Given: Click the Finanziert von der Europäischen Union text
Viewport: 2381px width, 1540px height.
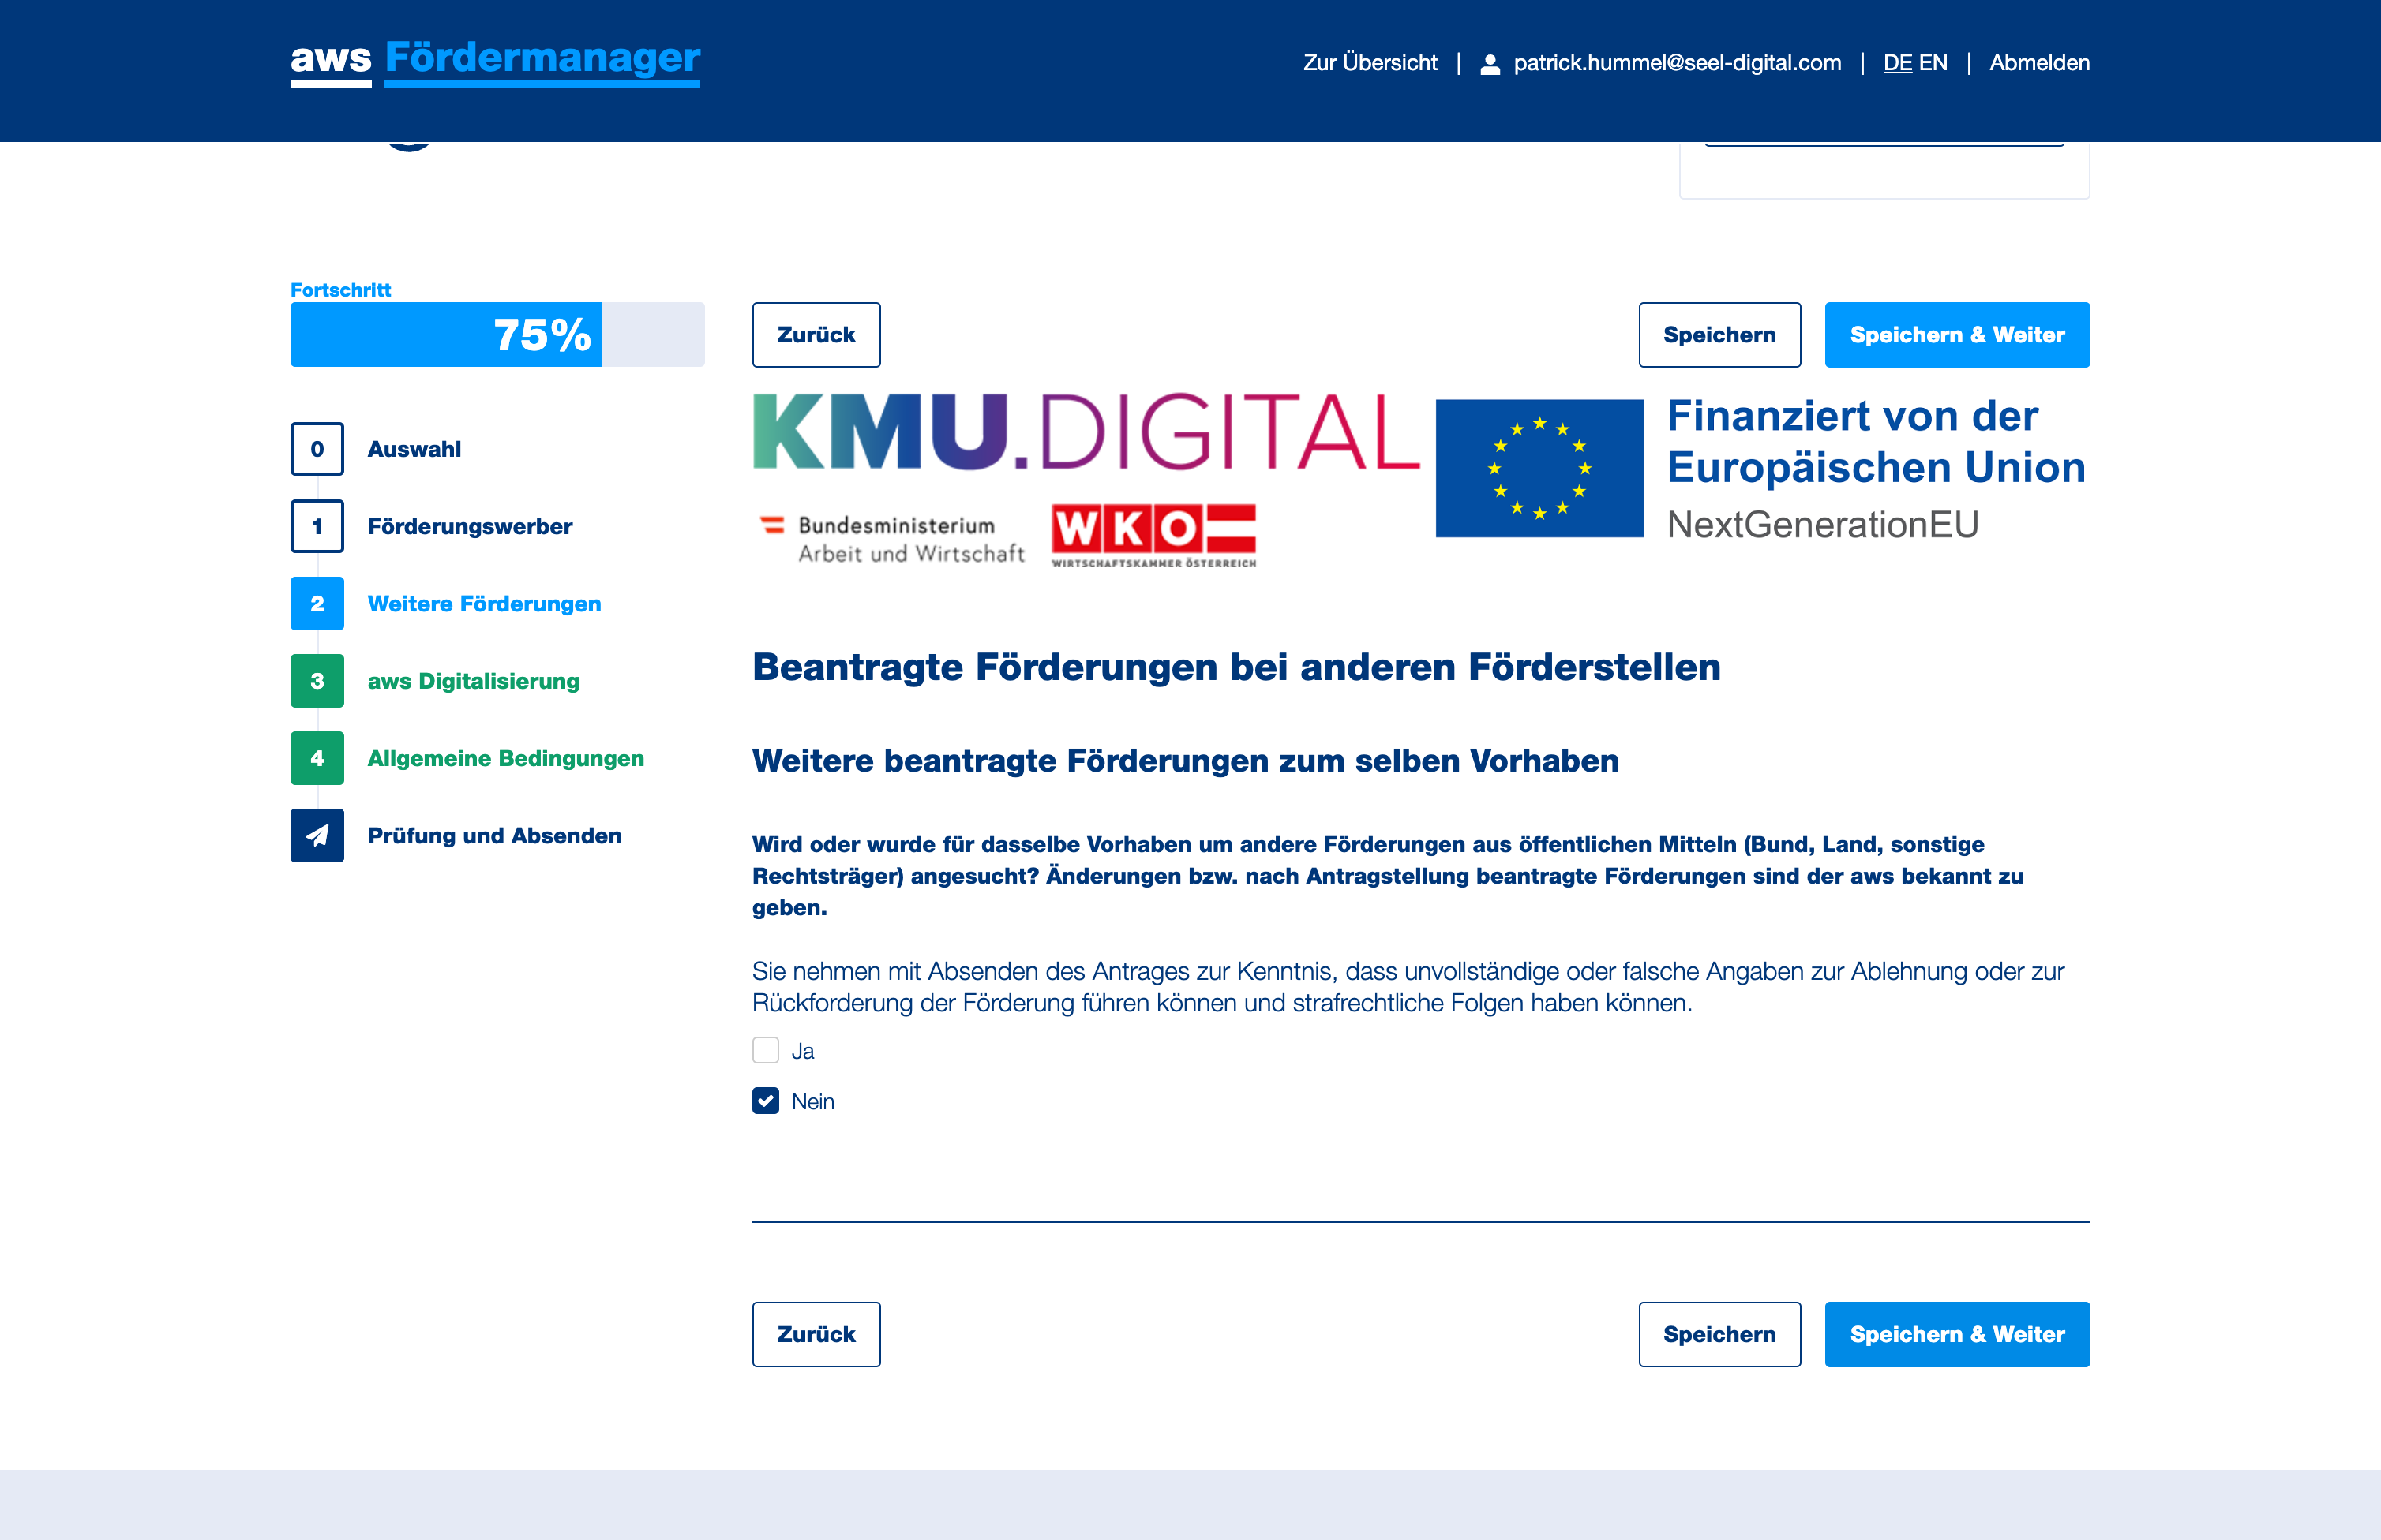Looking at the screenshot, I should 1876,442.
